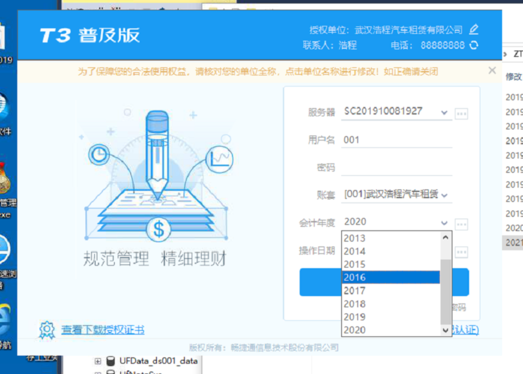This screenshot has height=374, width=523.
Task: Click the company name 武汉浩程汽车租赁有限公司
Action: click(409, 30)
